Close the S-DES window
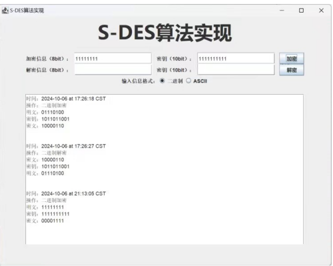Screen dimensions: 333x266 click(321, 10)
